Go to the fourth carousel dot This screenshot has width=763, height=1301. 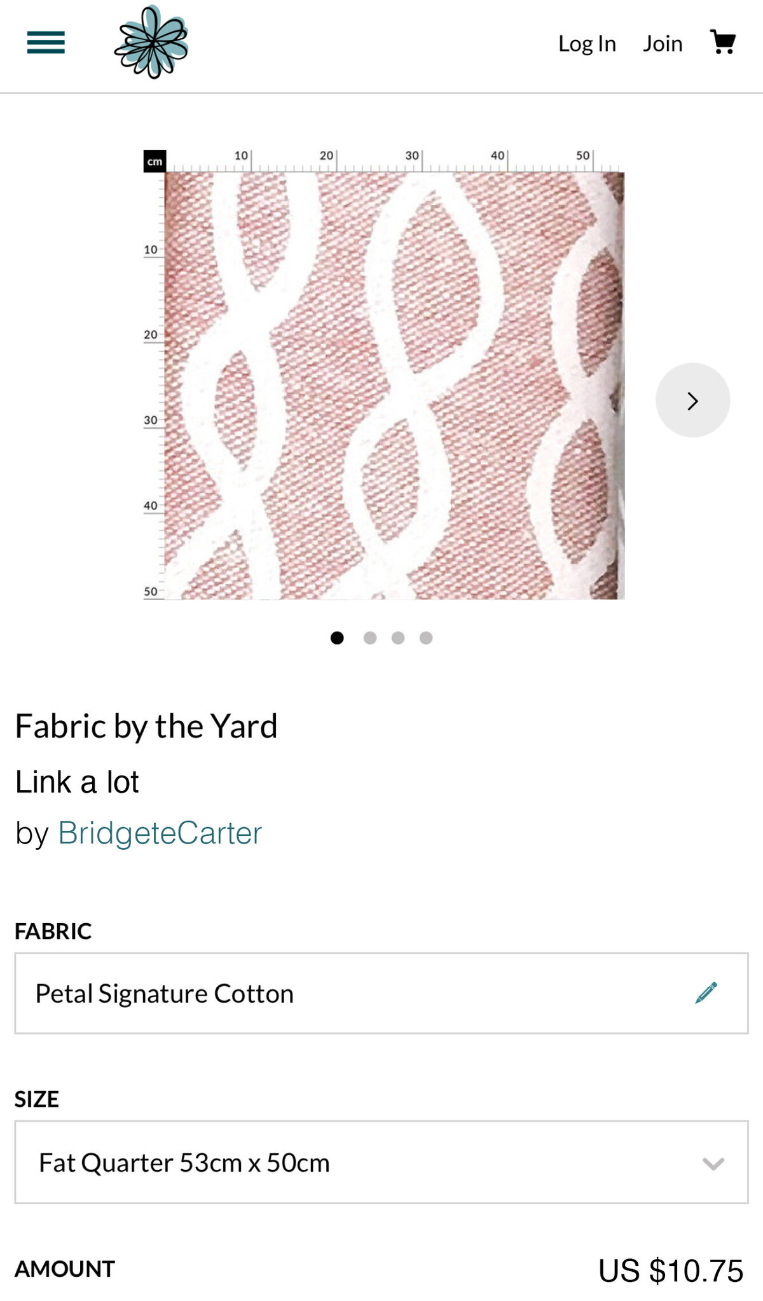(x=426, y=637)
